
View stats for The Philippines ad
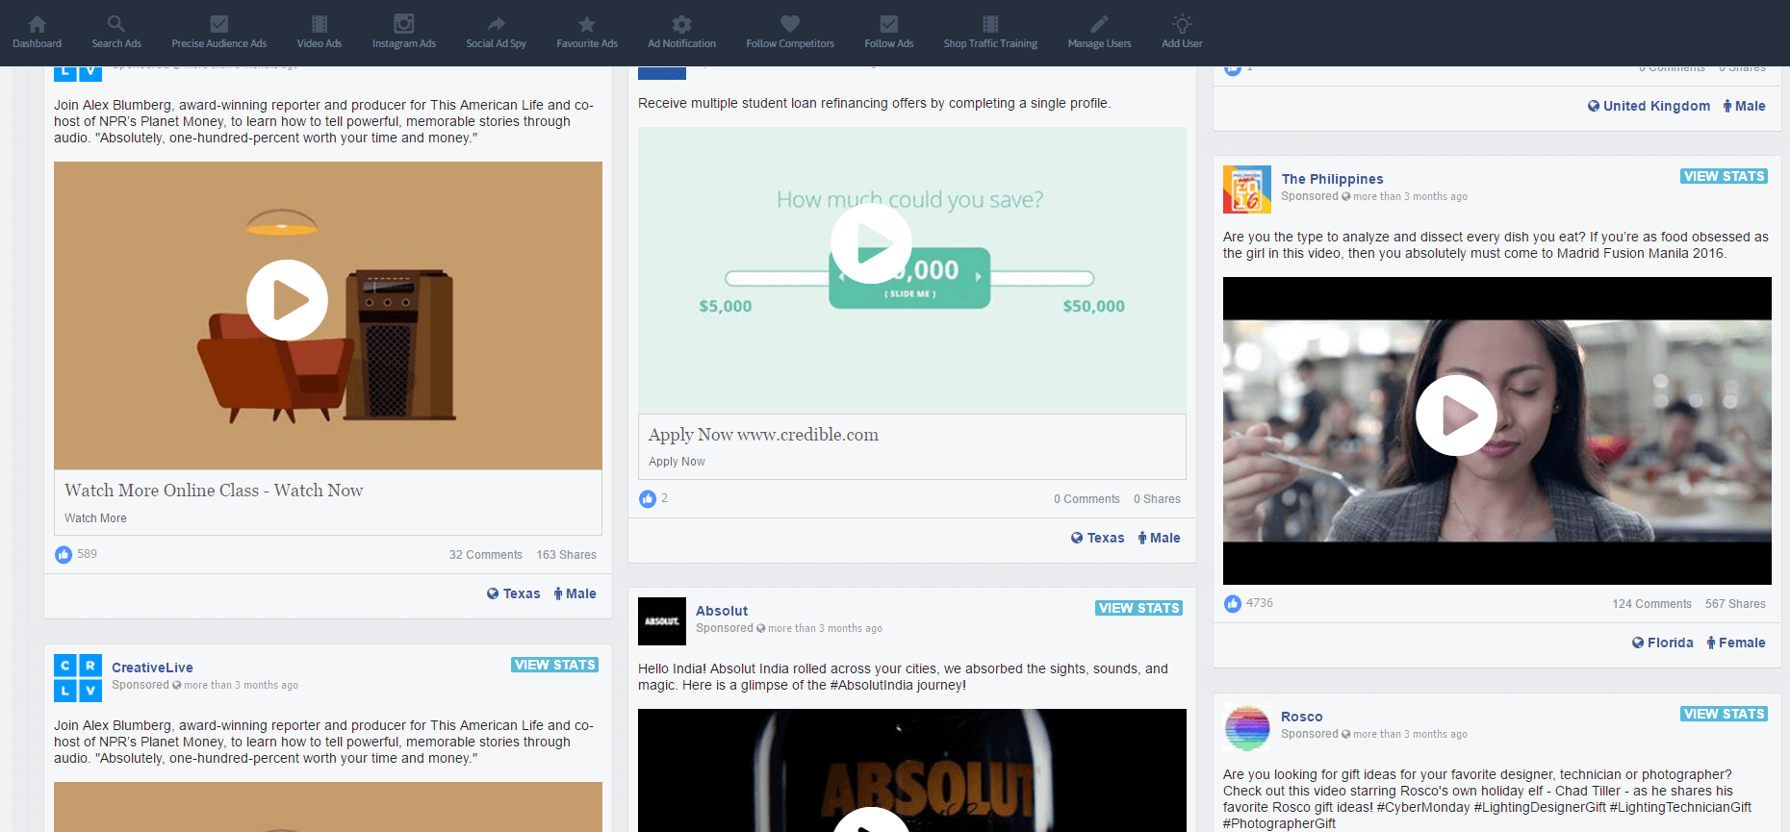pyautogui.click(x=1724, y=176)
